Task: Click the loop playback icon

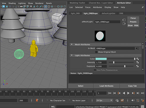Action: 117,100
